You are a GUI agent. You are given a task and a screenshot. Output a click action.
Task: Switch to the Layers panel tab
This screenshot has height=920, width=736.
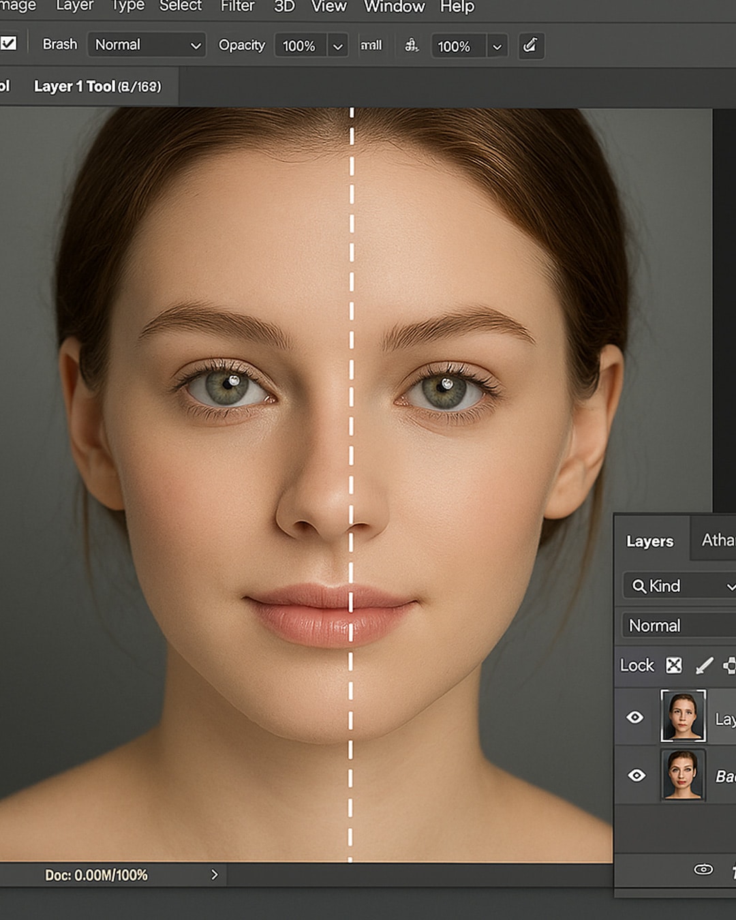pyautogui.click(x=649, y=541)
